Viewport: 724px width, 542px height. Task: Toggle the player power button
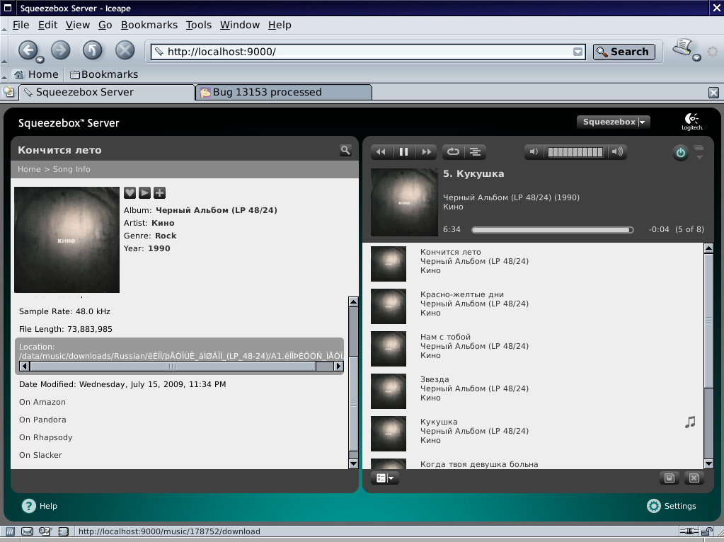click(x=680, y=152)
